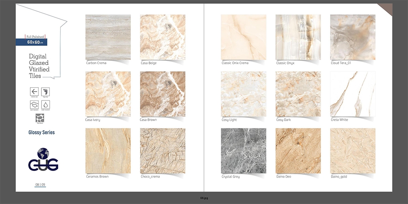This screenshot has height=204, width=408.
Task: Click the stain resistant icon
Action: [34, 105]
